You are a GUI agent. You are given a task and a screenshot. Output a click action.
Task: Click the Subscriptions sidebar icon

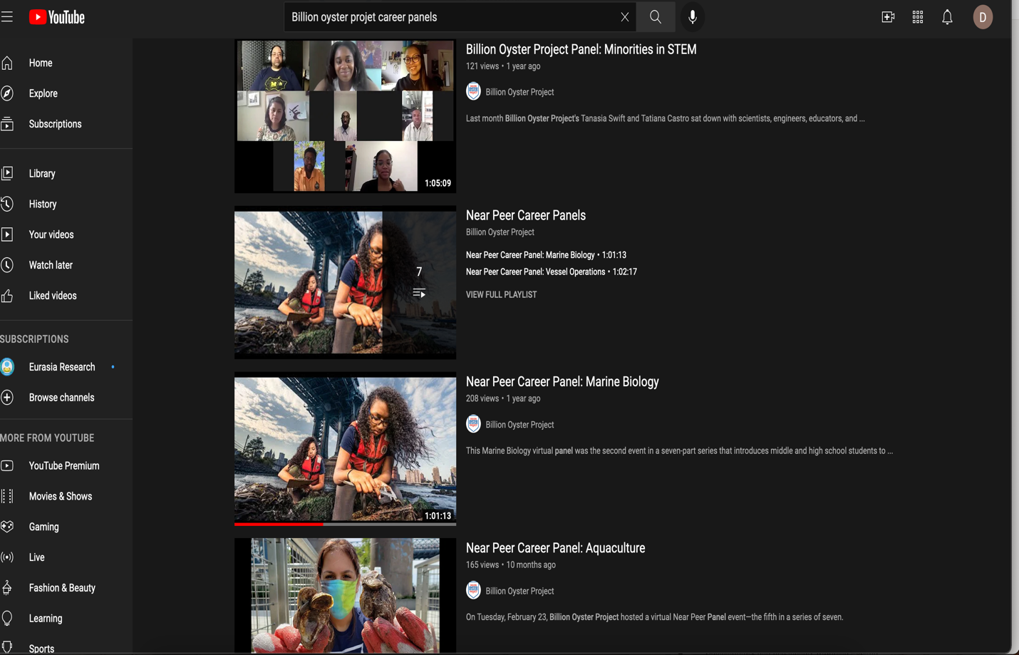[x=7, y=124]
